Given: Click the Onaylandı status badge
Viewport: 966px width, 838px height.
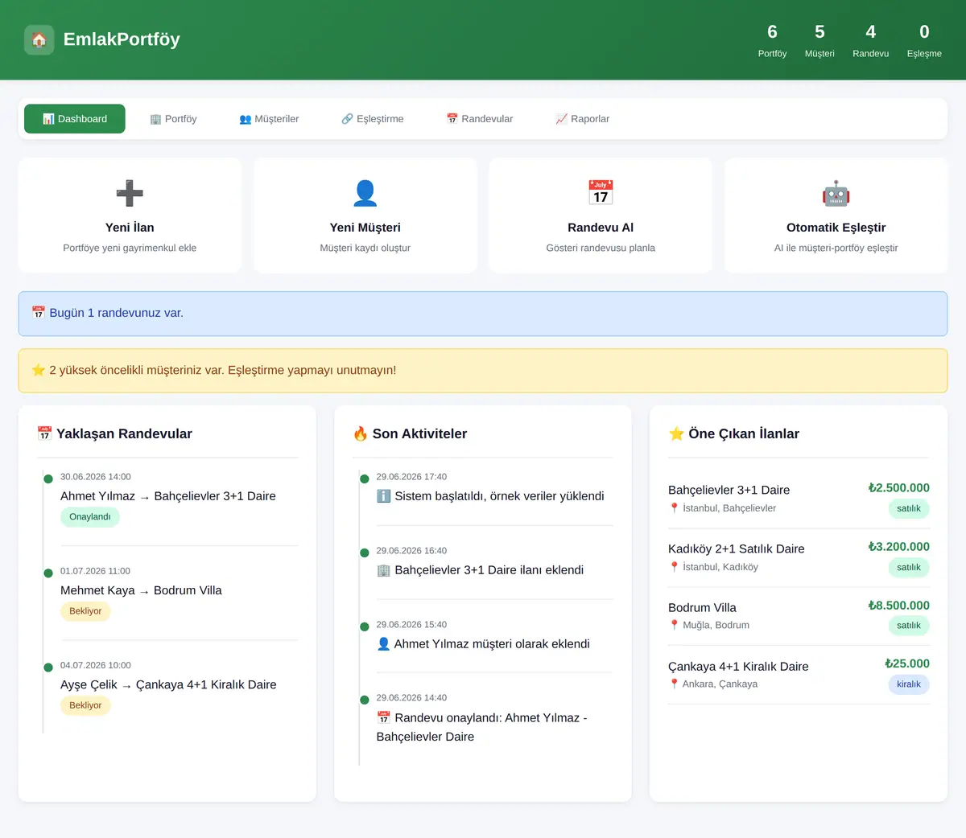Looking at the screenshot, I should pos(90,517).
